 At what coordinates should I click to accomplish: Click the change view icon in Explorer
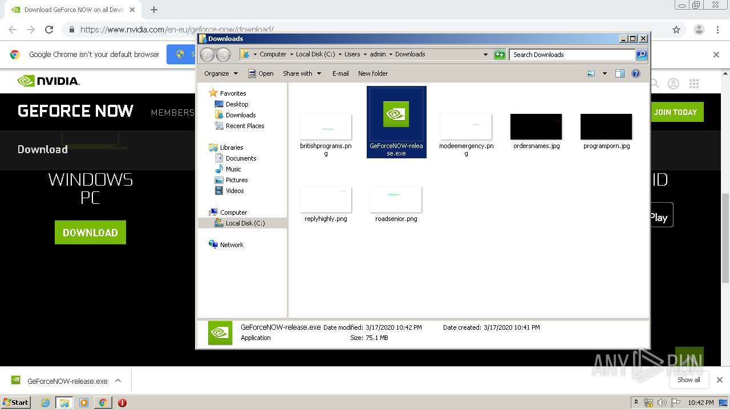click(591, 73)
